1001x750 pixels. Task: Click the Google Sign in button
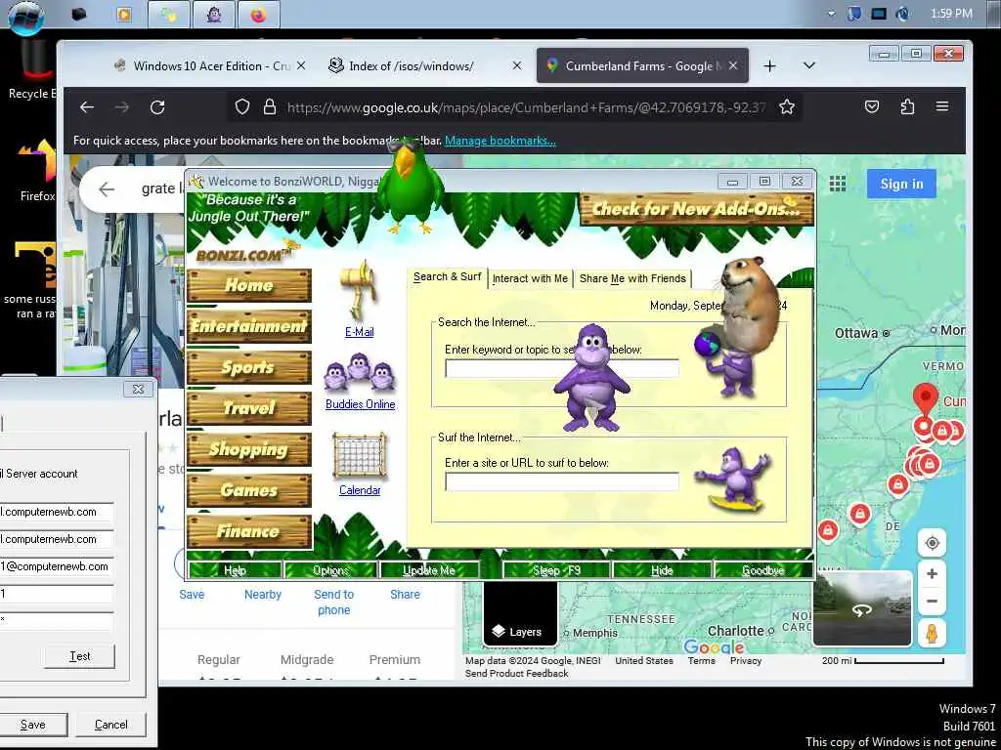click(901, 184)
